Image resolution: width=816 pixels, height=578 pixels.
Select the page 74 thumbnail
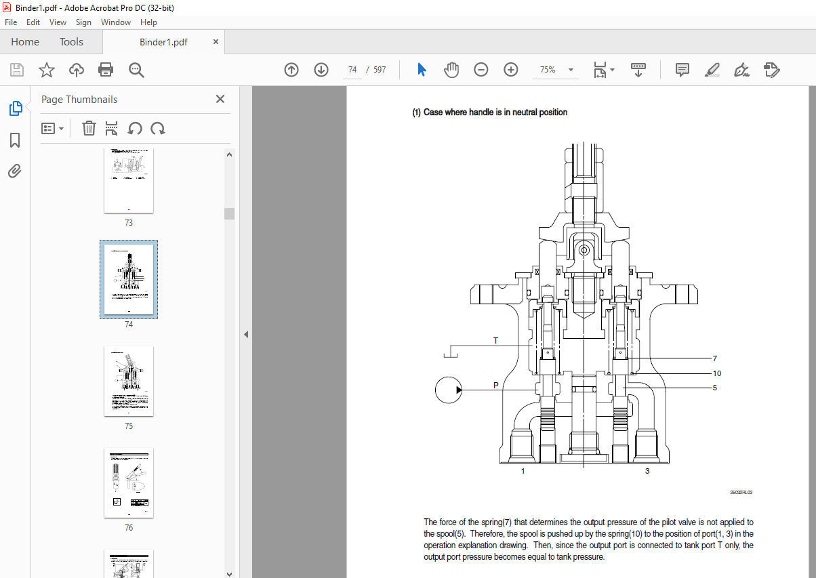pos(129,279)
